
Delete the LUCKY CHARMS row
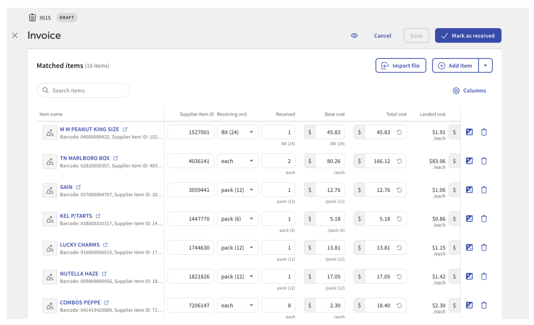(484, 247)
